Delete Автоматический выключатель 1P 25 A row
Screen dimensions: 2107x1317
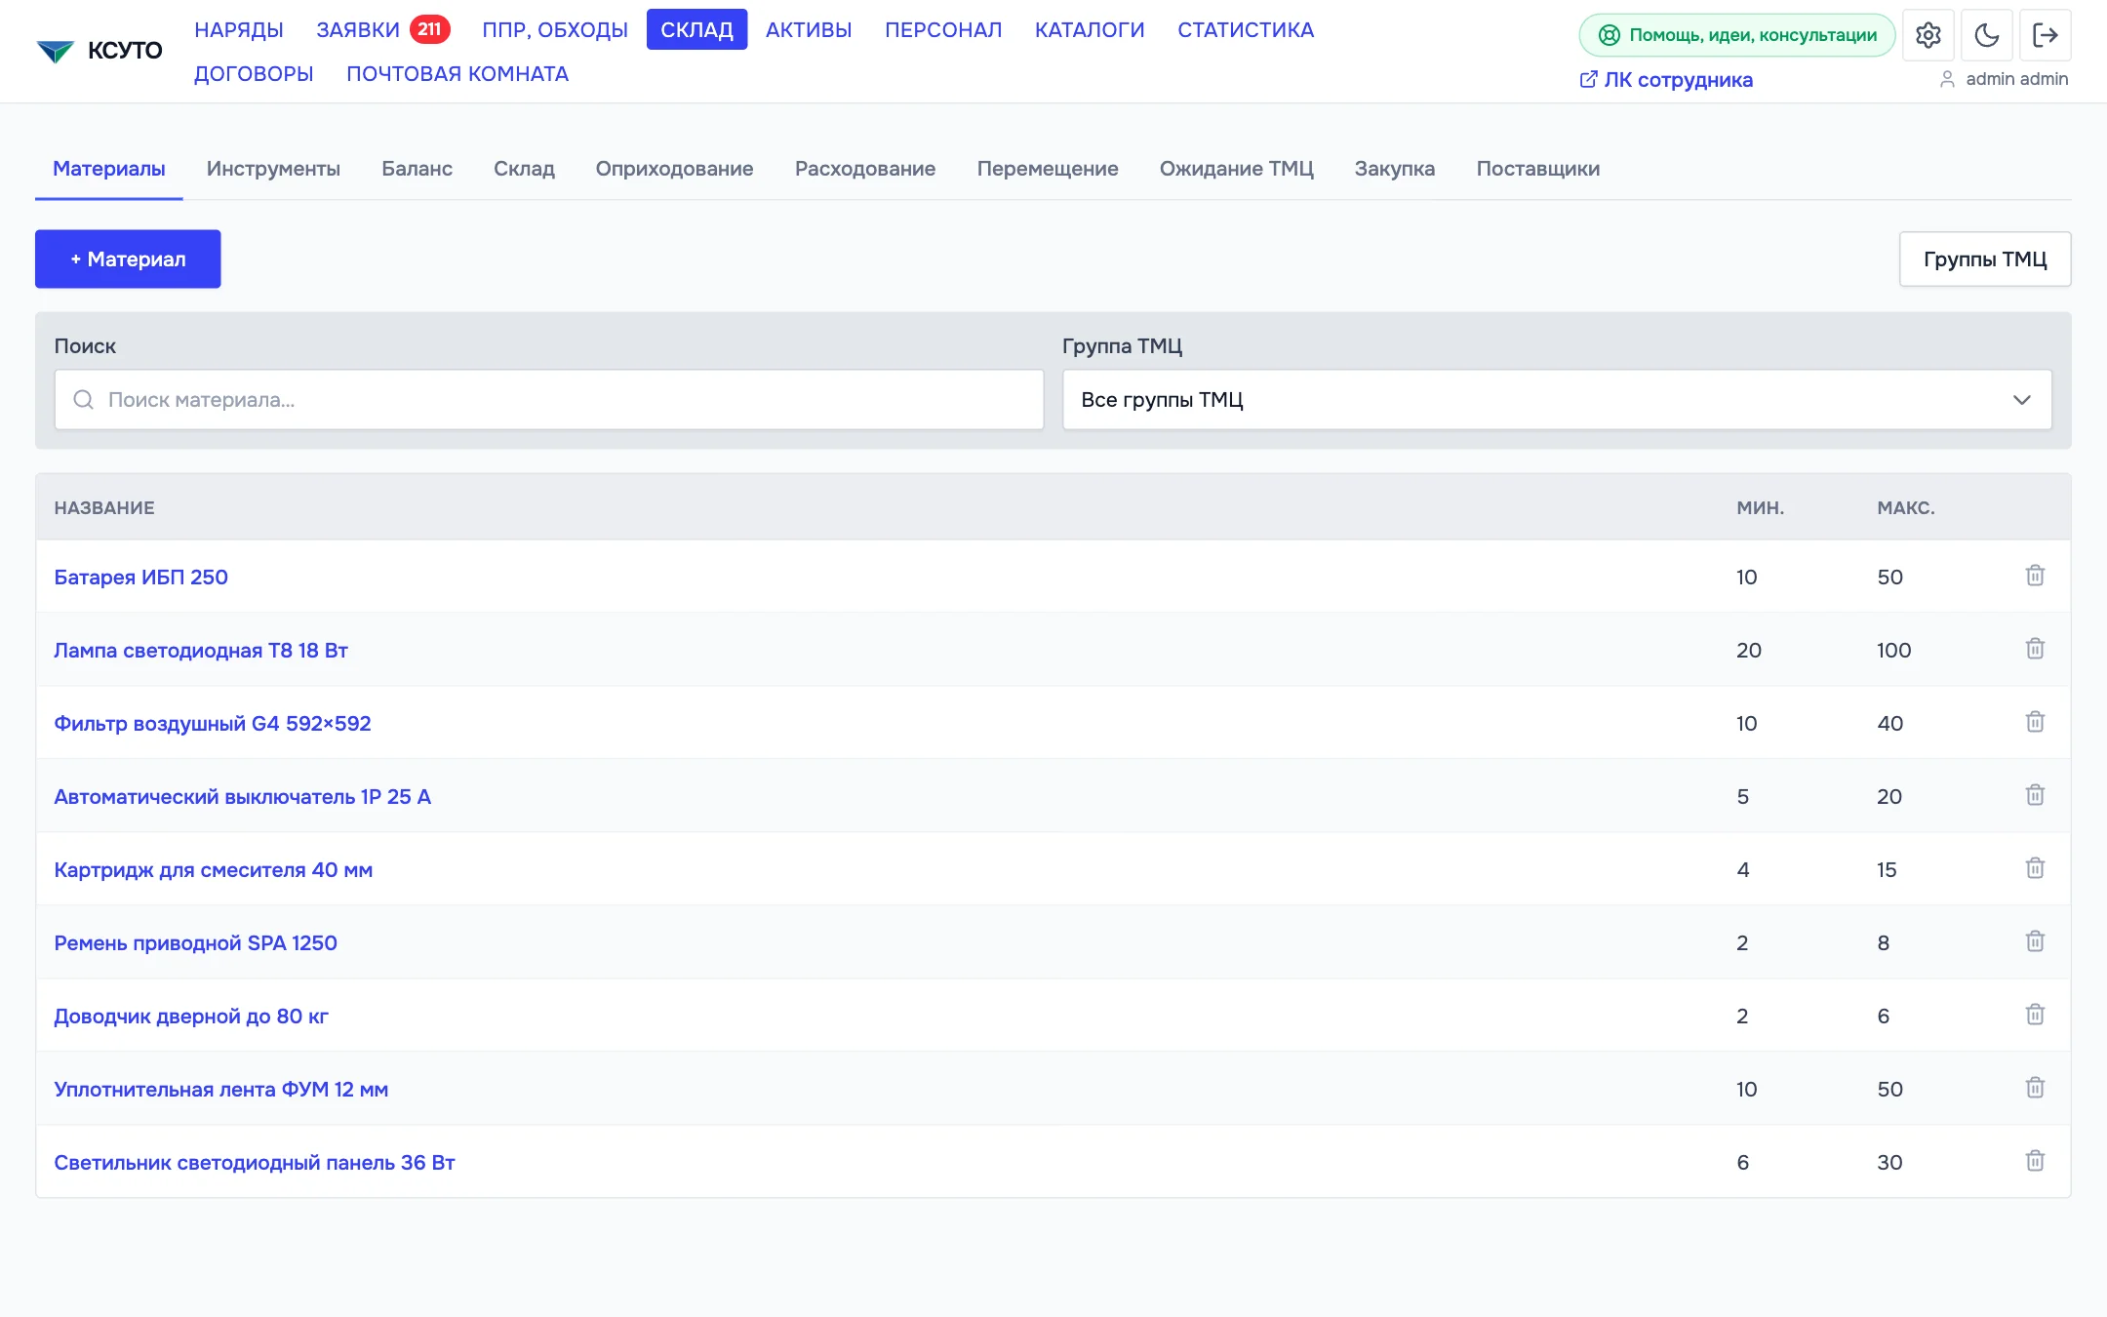(x=2035, y=795)
